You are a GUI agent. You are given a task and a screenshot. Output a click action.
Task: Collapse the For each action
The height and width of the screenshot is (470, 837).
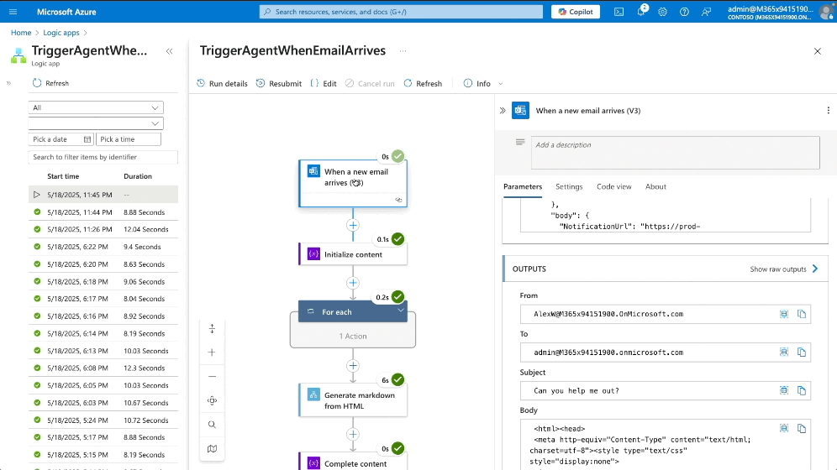[x=401, y=311]
